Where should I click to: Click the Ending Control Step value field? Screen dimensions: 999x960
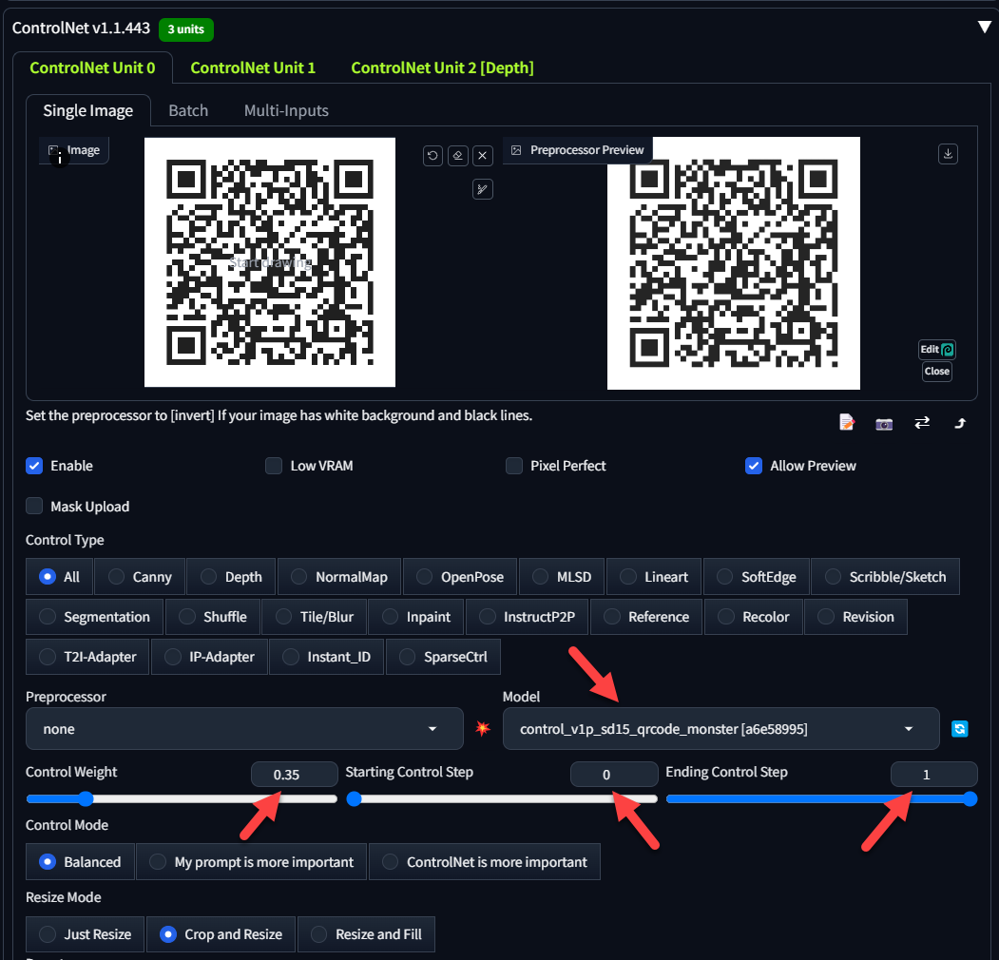[933, 774]
